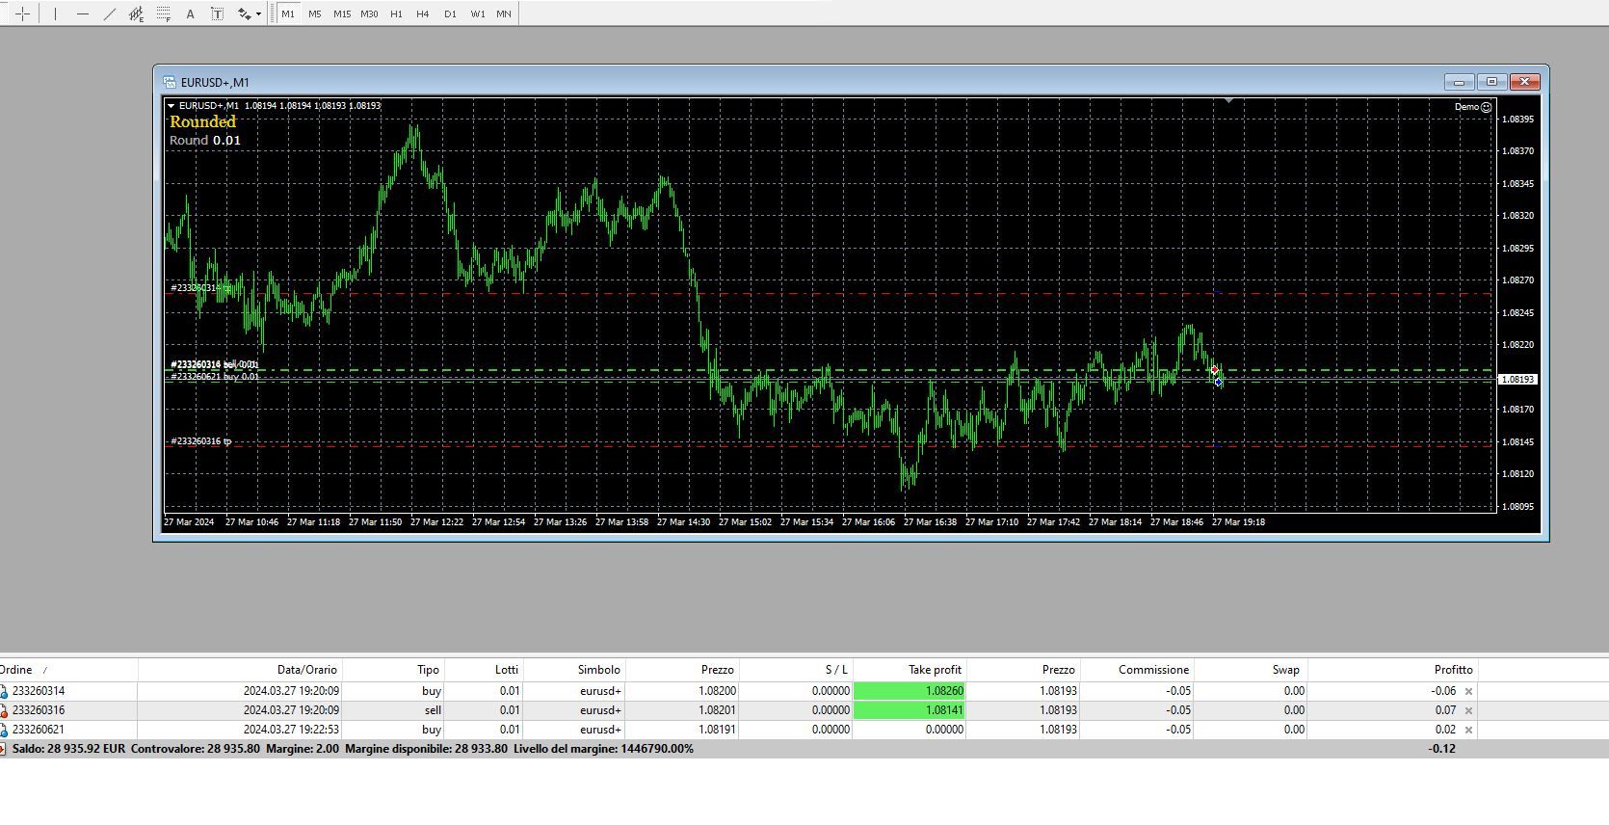Image resolution: width=1609 pixels, height=825 pixels.
Task: Click the Demo smiley expert icon
Action: point(1486,107)
